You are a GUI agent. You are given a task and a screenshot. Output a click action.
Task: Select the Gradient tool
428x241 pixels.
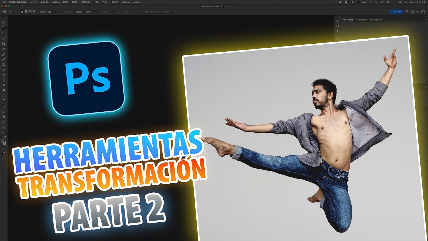click(x=4, y=80)
